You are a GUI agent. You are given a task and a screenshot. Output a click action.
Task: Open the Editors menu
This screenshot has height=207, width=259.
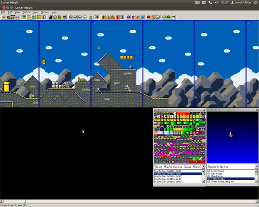(26, 12)
